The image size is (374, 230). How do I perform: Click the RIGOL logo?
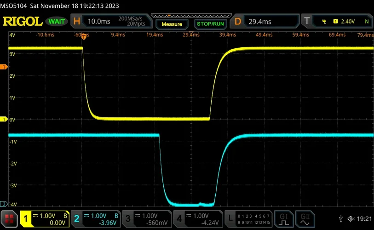coord(22,22)
